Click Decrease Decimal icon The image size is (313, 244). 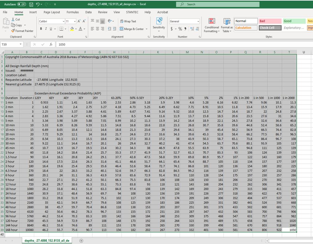tap(197, 29)
